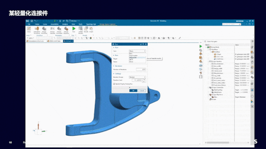Image resolution: width=266 pixels, height=149 pixels.
Task: Open the Graph ribbon tool
Action: coord(91,29)
